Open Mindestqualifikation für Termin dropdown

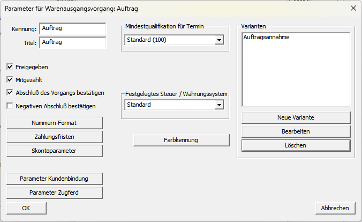click(218, 40)
